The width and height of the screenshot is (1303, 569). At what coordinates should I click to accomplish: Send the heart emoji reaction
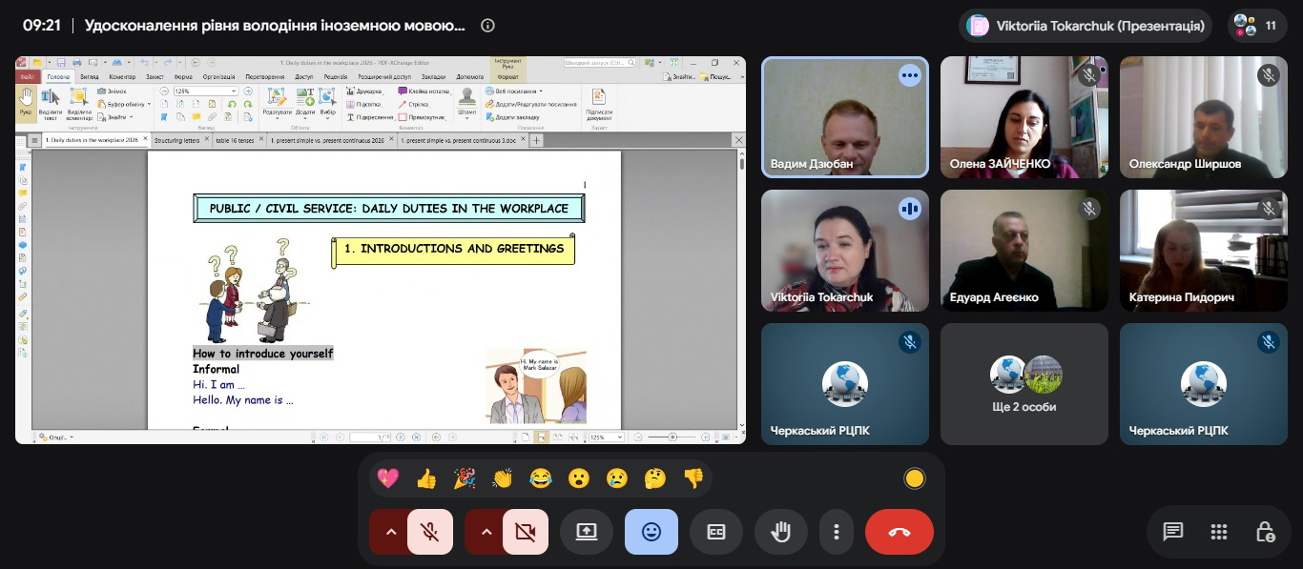(x=388, y=478)
